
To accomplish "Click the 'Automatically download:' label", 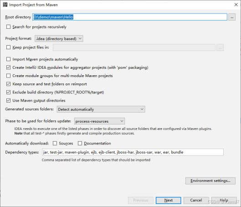I will click(x=27, y=143).
